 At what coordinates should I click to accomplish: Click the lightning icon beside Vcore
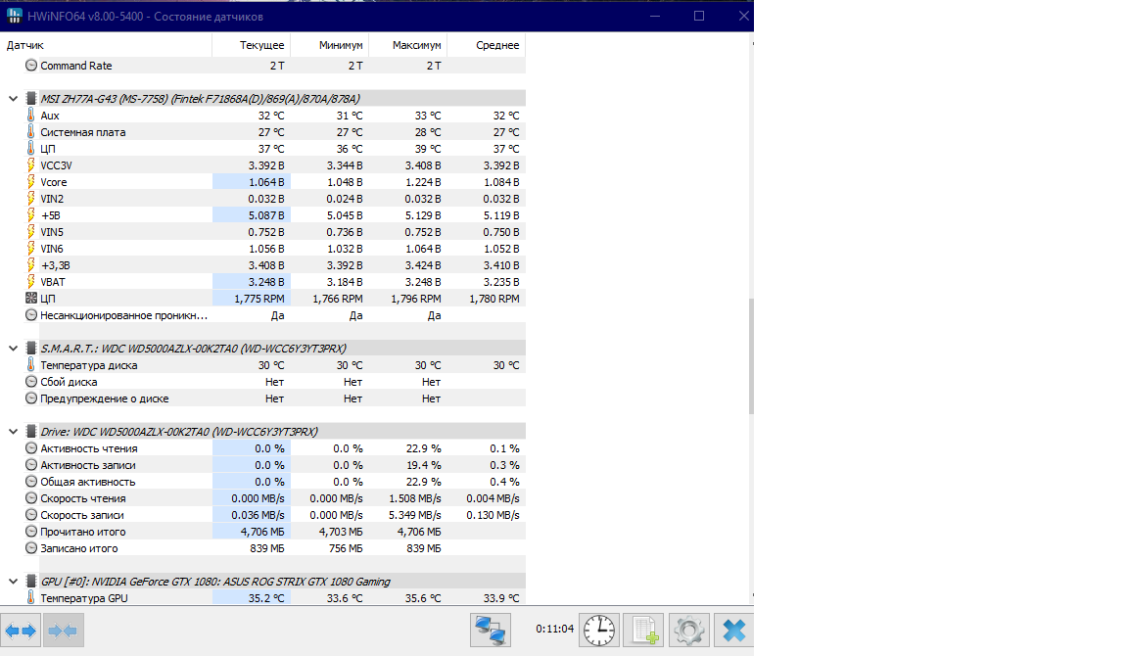(x=31, y=181)
